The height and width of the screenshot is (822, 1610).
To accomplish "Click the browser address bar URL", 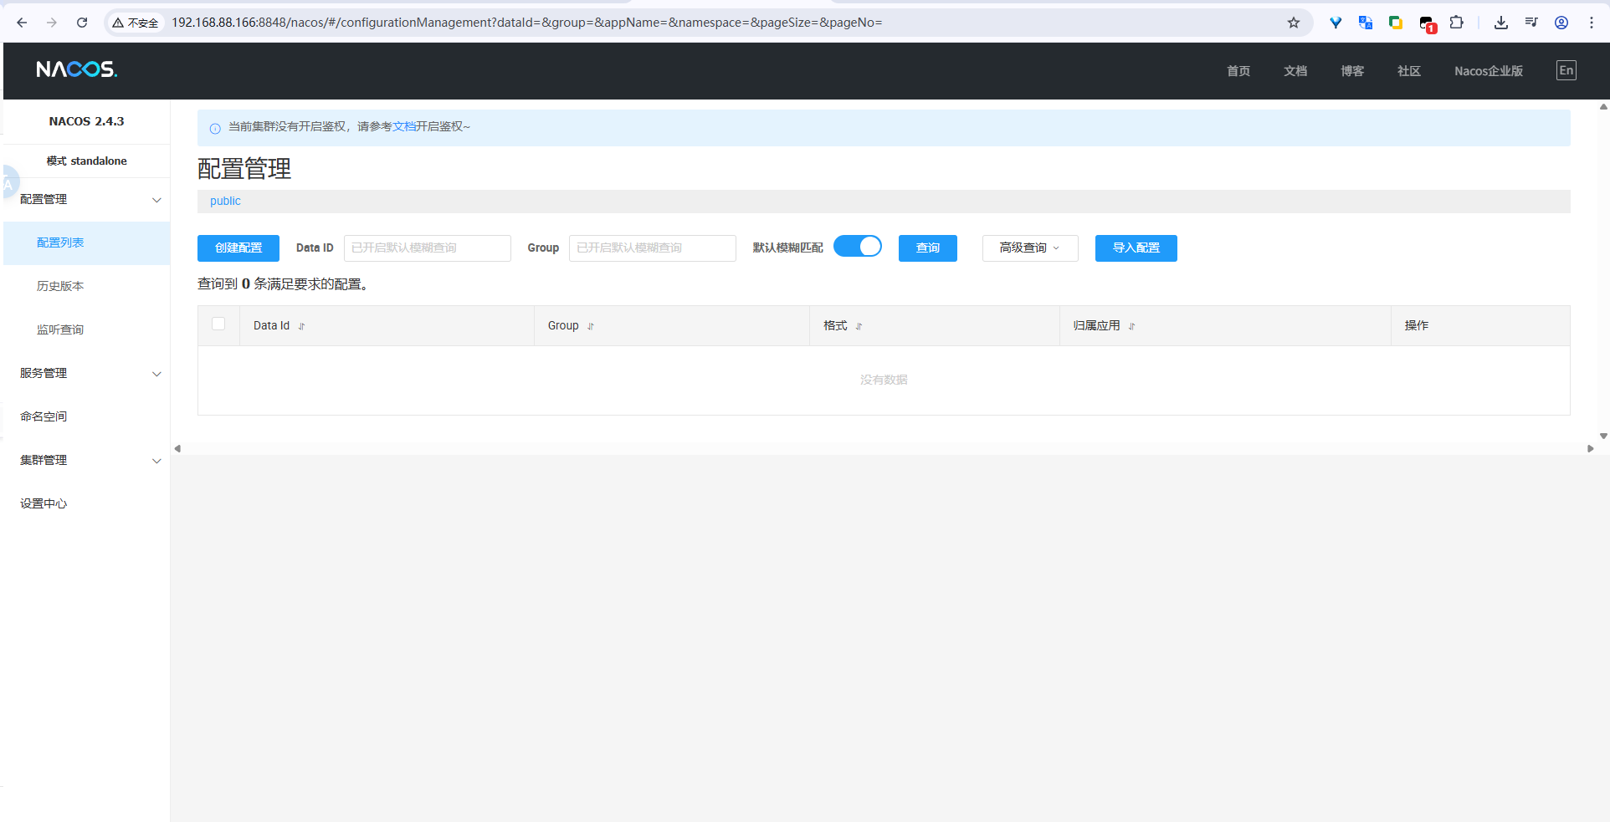I will [527, 23].
